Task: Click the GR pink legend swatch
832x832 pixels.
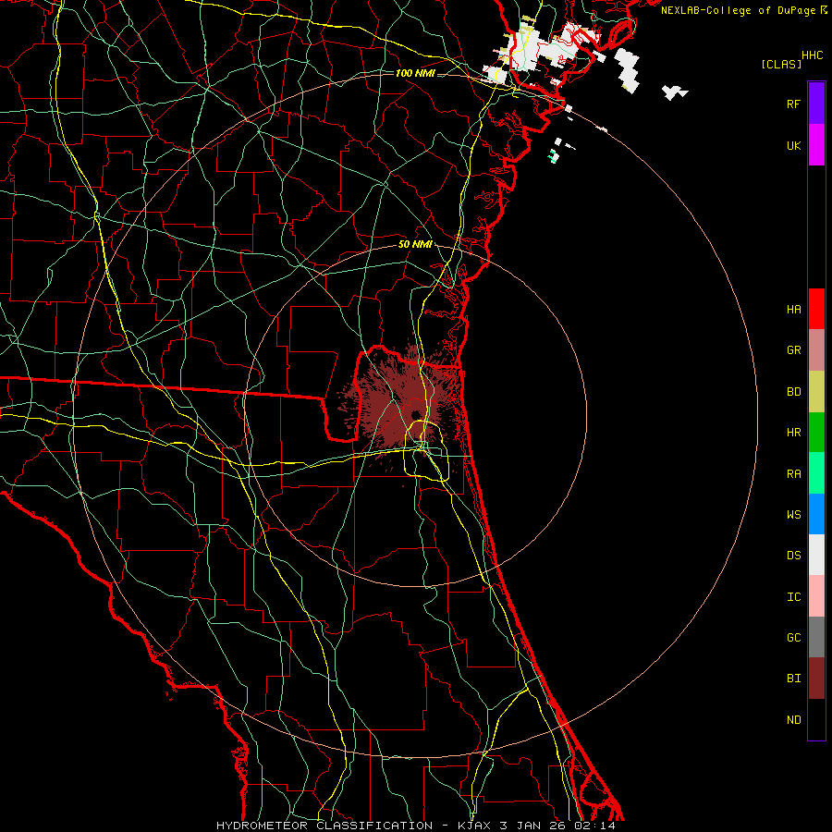Action: tap(816, 350)
